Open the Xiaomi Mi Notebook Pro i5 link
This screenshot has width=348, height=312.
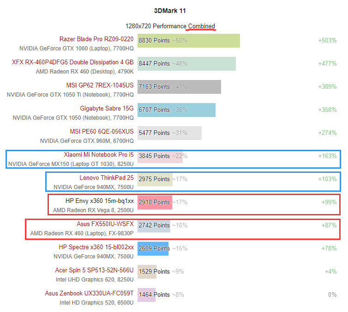tap(99, 155)
